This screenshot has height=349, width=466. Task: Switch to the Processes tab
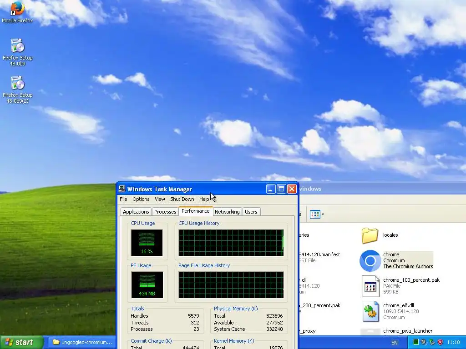point(165,212)
